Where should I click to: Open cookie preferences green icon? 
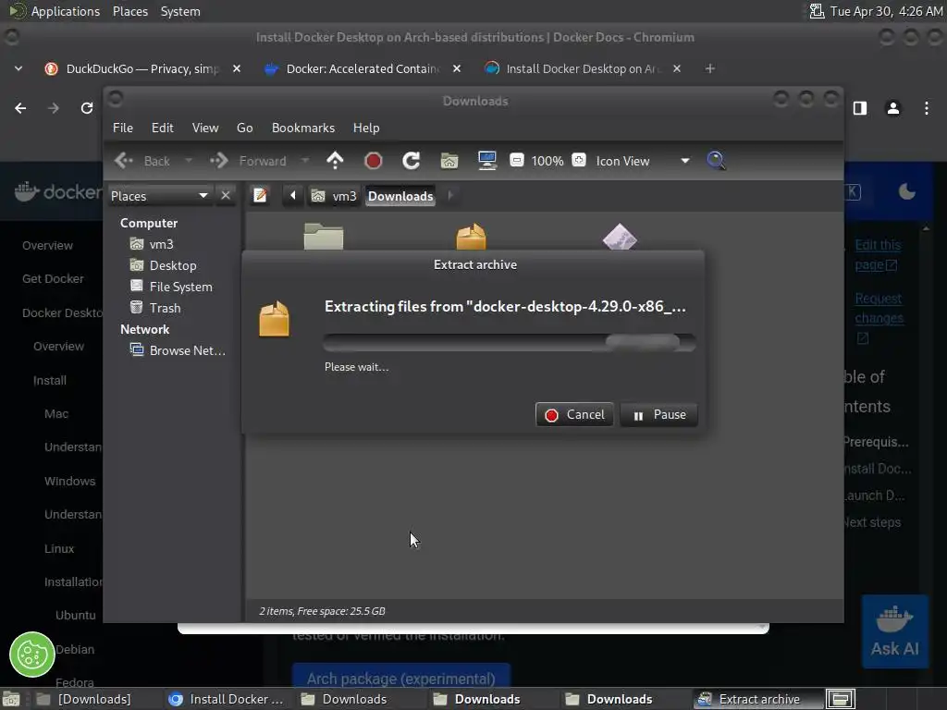pyautogui.click(x=32, y=655)
